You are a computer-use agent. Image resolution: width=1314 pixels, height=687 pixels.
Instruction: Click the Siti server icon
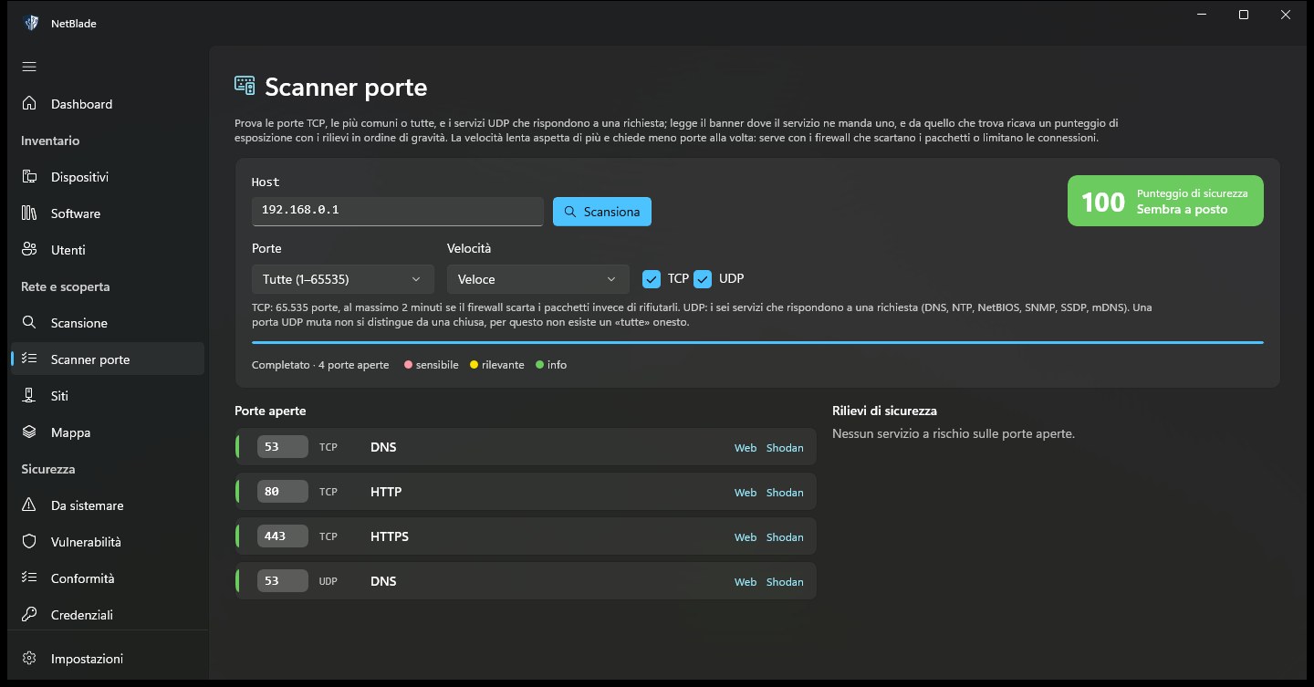29,396
